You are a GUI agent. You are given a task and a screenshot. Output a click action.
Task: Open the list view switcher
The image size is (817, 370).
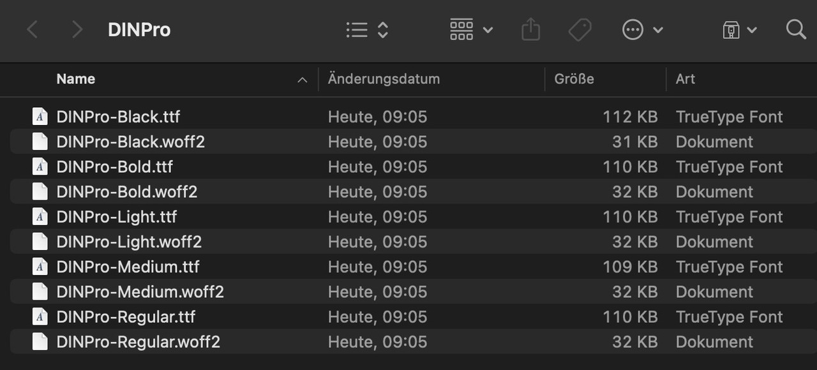click(368, 29)
